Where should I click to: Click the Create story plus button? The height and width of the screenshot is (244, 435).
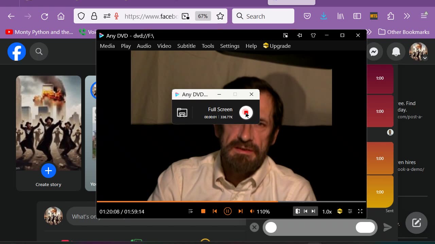pos(49,170)
